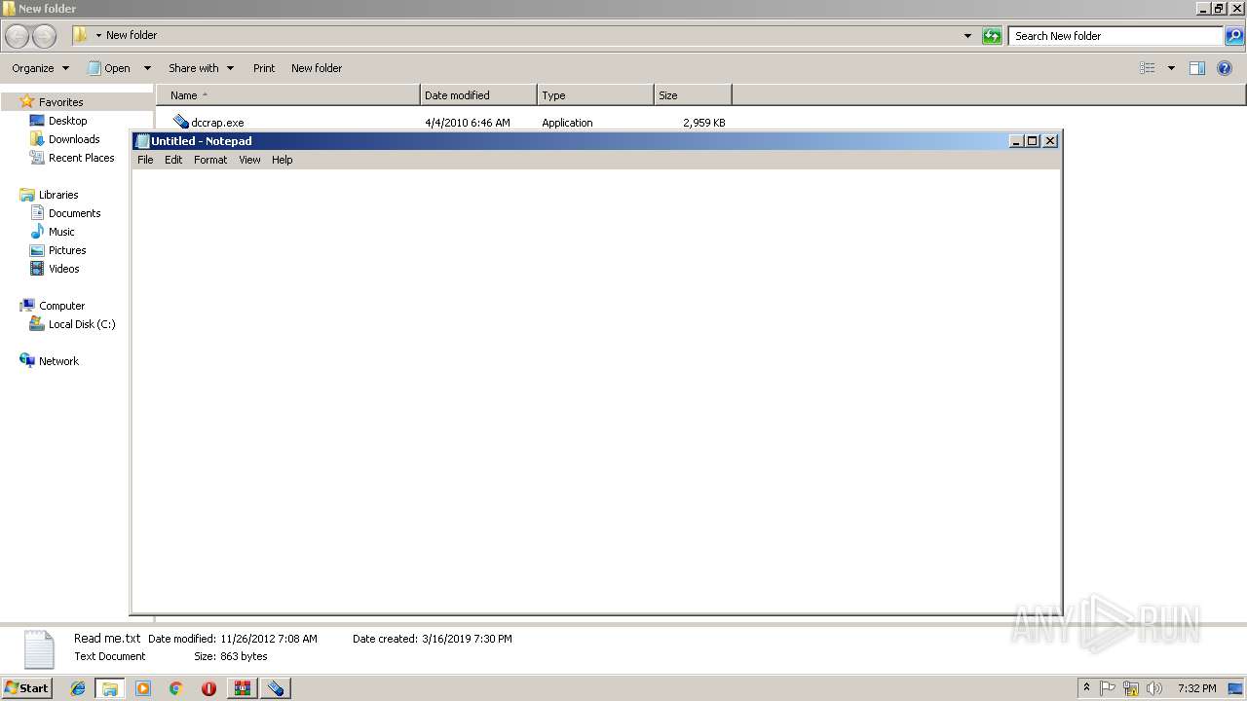Open the Notepad Format menu
This screenshot has height=701, width=1247.
(209, 160)
